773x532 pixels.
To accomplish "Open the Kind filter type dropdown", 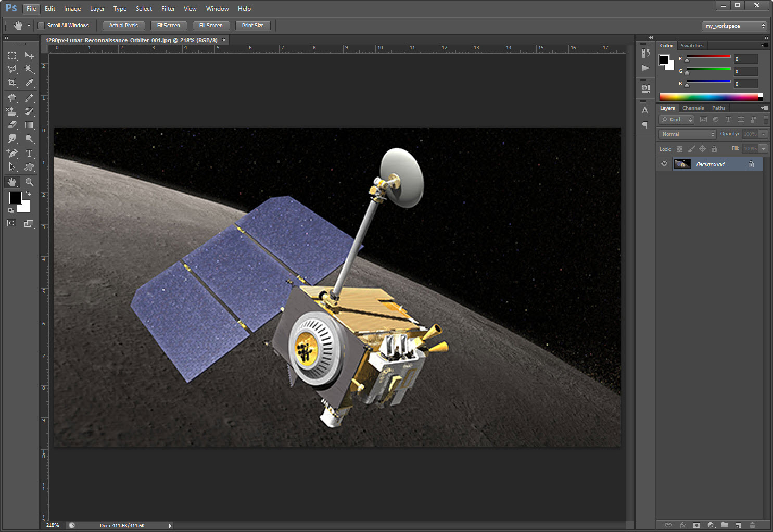I will pos(677,120).
